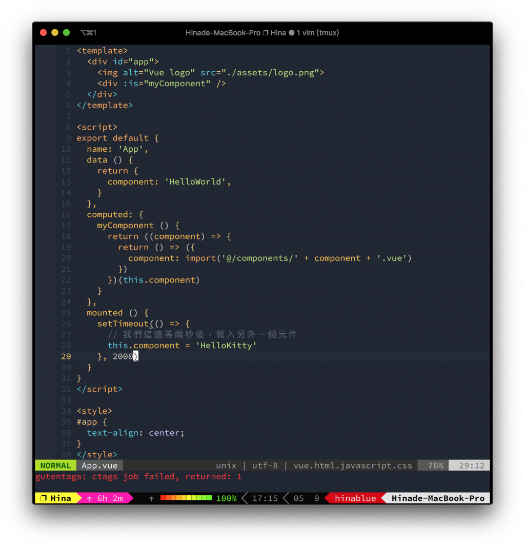Click export default on line 9

click(x=113, y=138)
